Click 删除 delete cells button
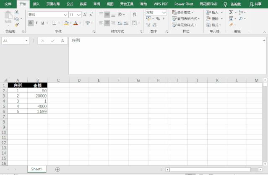The width and height of the screenshot is (268, 175). [213, 18]
